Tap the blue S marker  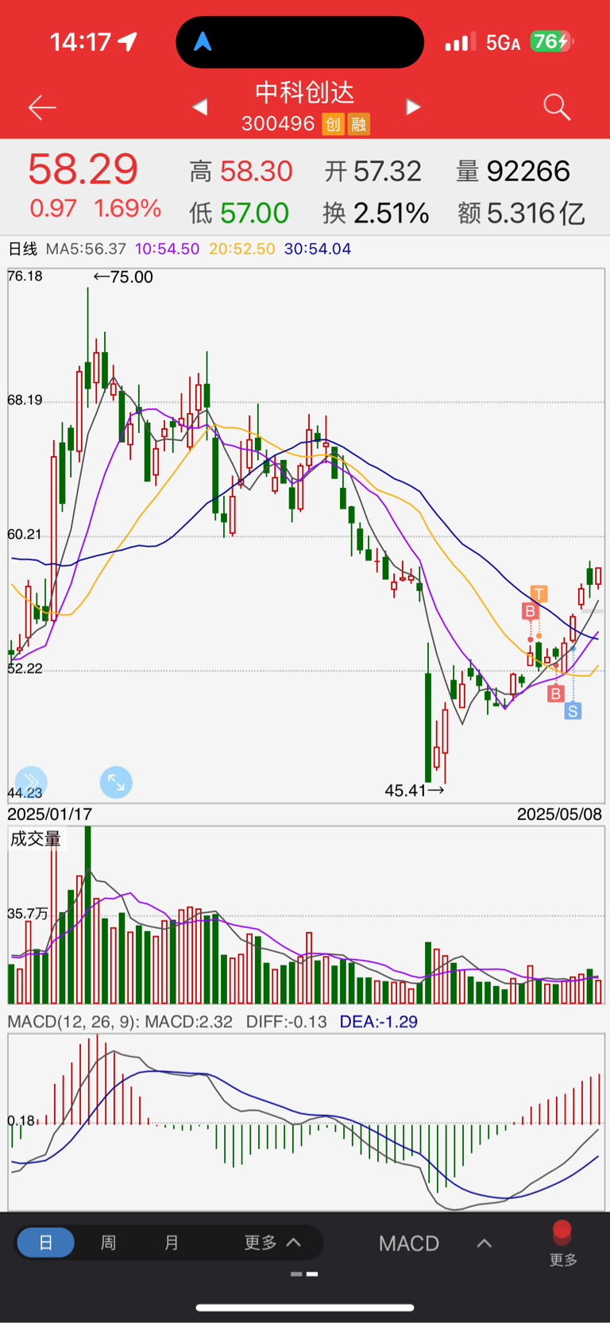pyautogui.click(x=573, y=711)
